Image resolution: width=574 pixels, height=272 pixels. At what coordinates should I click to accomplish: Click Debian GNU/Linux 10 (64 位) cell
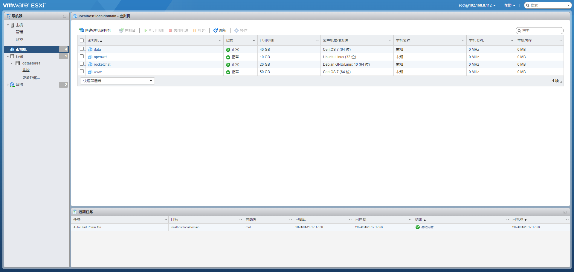pos(346,64)
